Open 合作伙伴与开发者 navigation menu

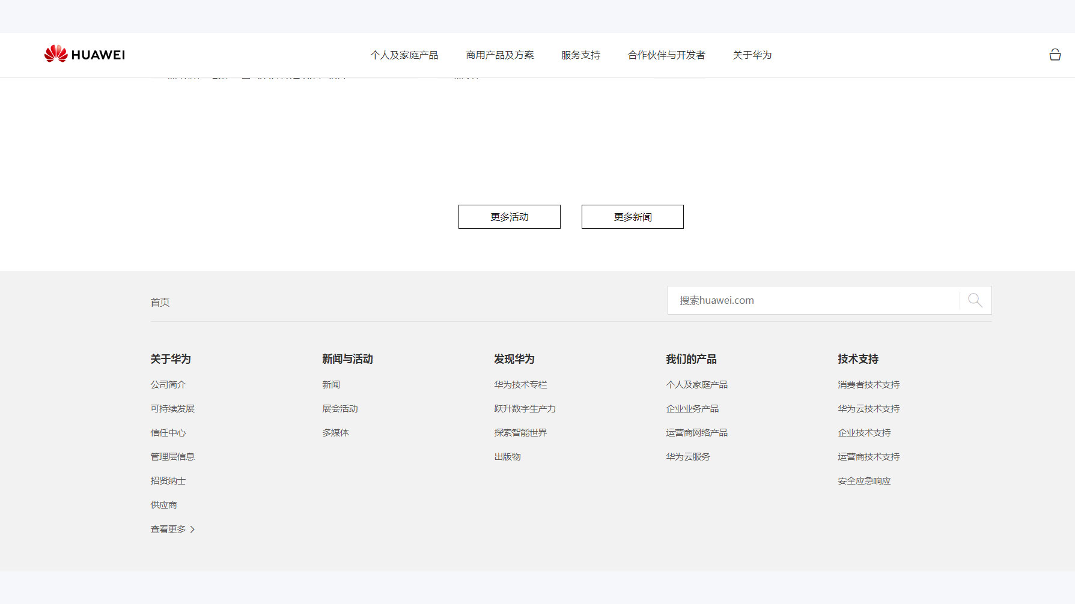pos(666,55)
